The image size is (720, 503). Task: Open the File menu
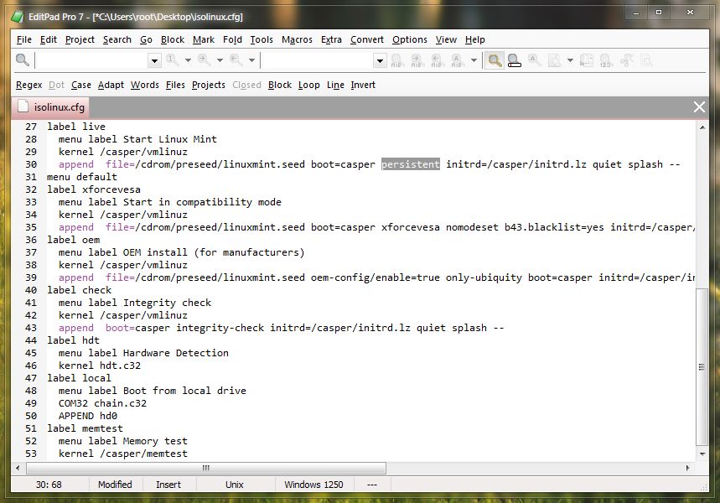[x=23, y=40]
